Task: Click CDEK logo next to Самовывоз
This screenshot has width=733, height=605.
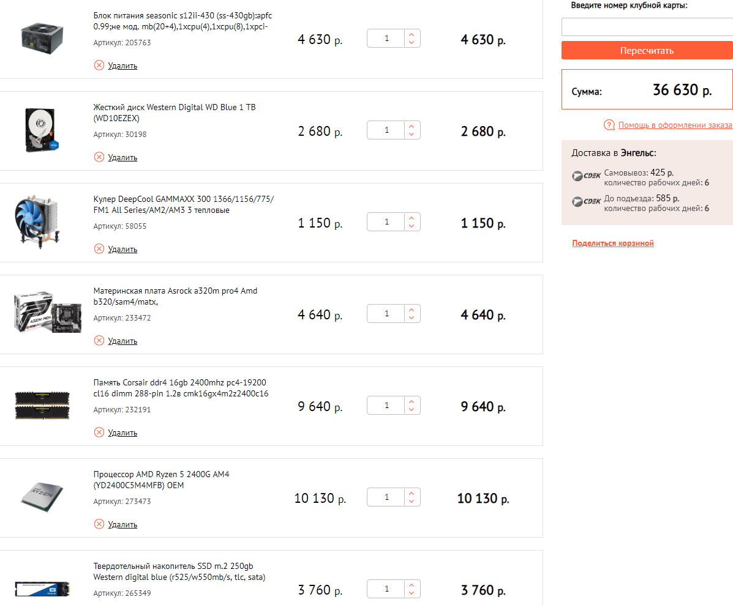Action: [586, 176]
